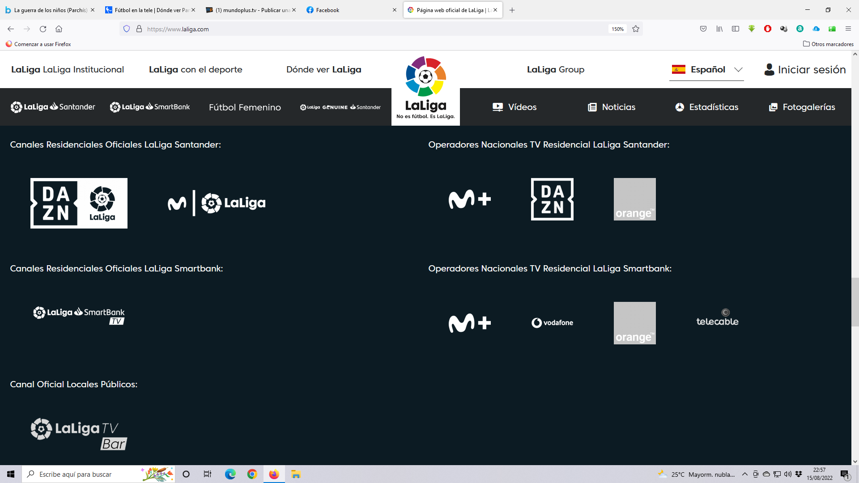Open LaLiga Genuine Santander section

coord(340,107)
